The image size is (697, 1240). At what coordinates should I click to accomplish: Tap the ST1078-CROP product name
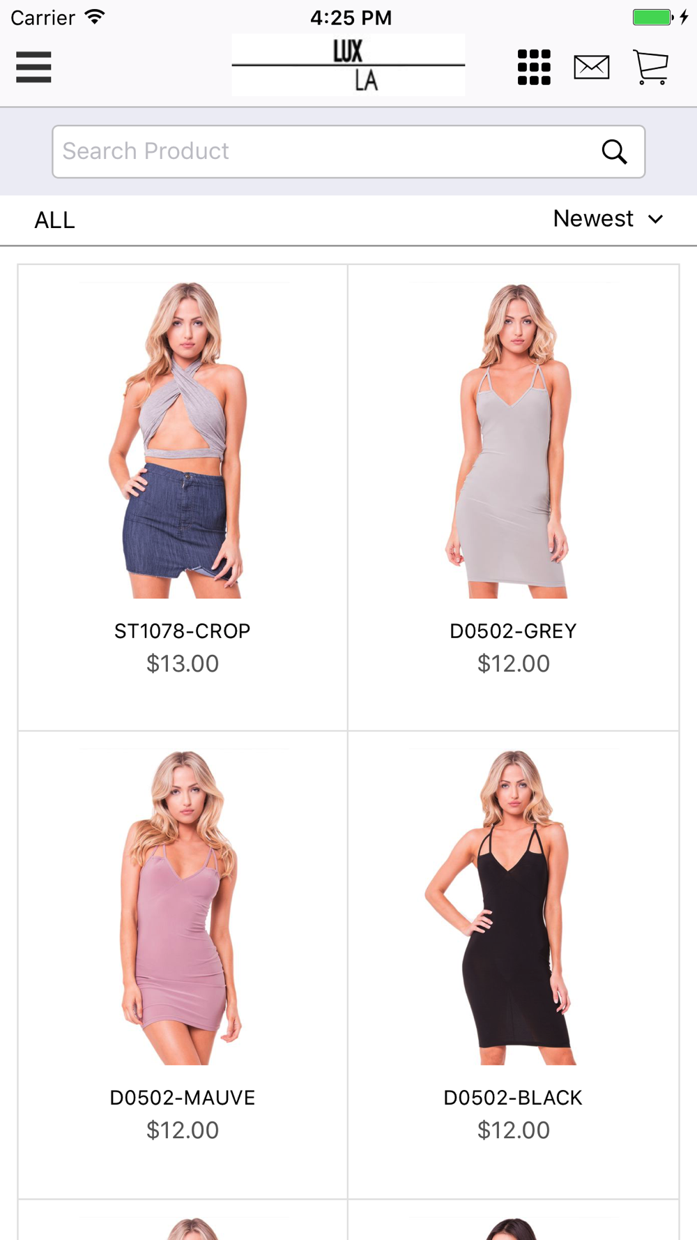(183, 631)
